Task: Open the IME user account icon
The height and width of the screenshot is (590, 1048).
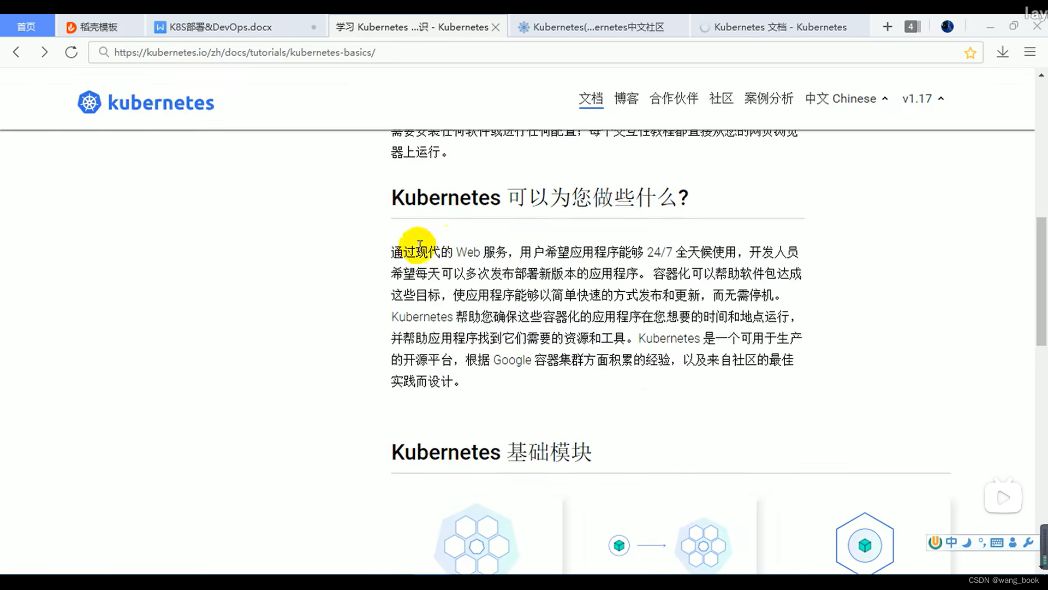Action: (x=1013, y=542)
